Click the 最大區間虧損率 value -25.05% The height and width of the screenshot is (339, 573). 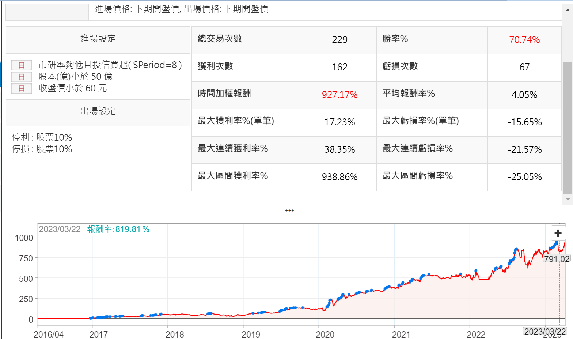pos(524,177)
